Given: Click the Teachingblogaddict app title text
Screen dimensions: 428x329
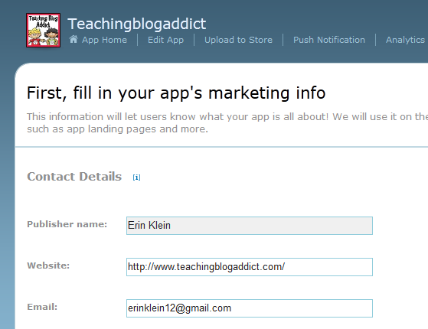Looking at the screenshot, I should click(x=137, y=24).
